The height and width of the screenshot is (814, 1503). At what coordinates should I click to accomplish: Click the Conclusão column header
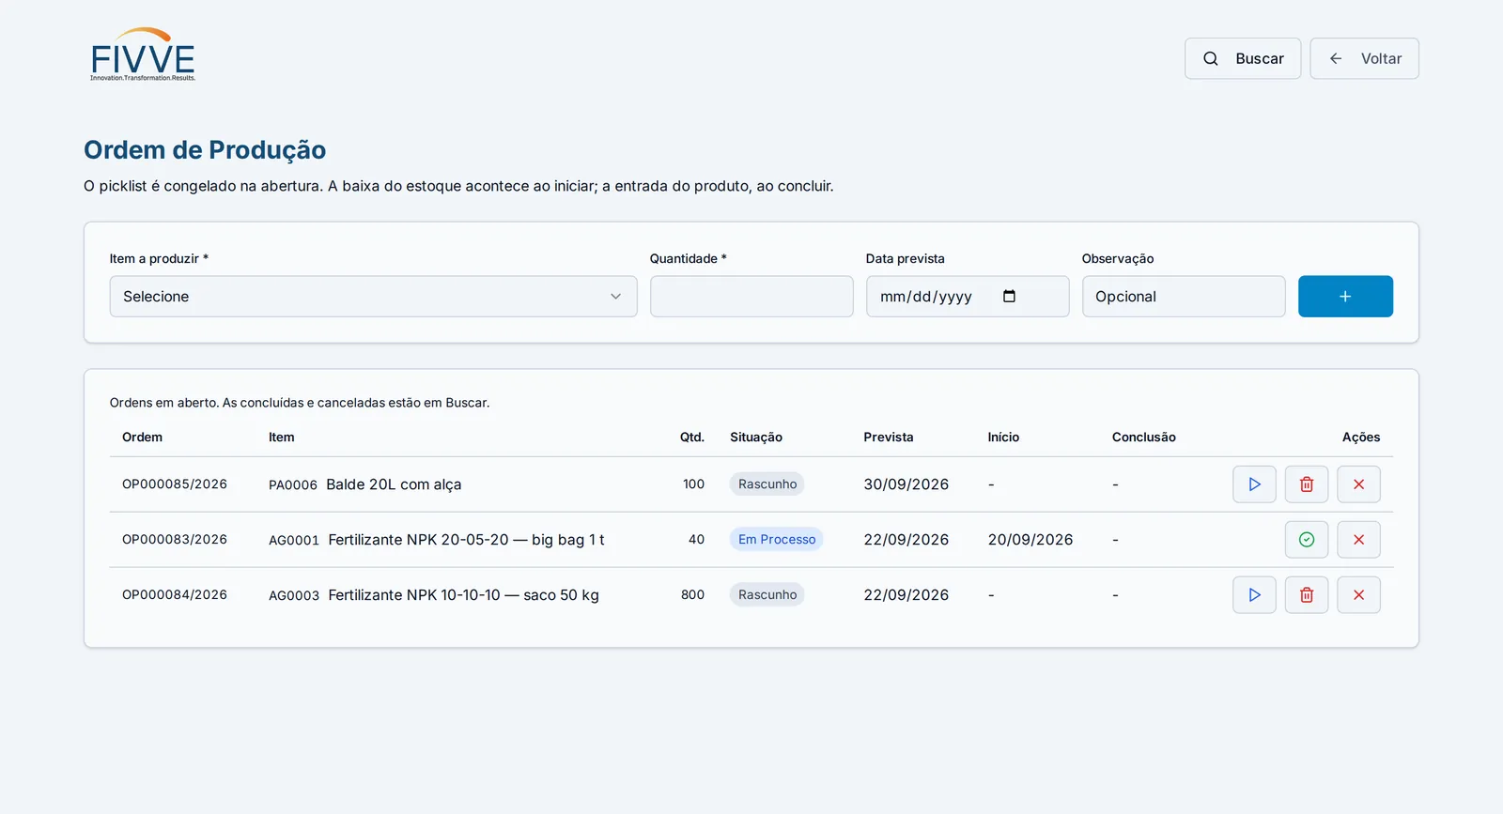pyautogui.click(x=1144, y=438)
